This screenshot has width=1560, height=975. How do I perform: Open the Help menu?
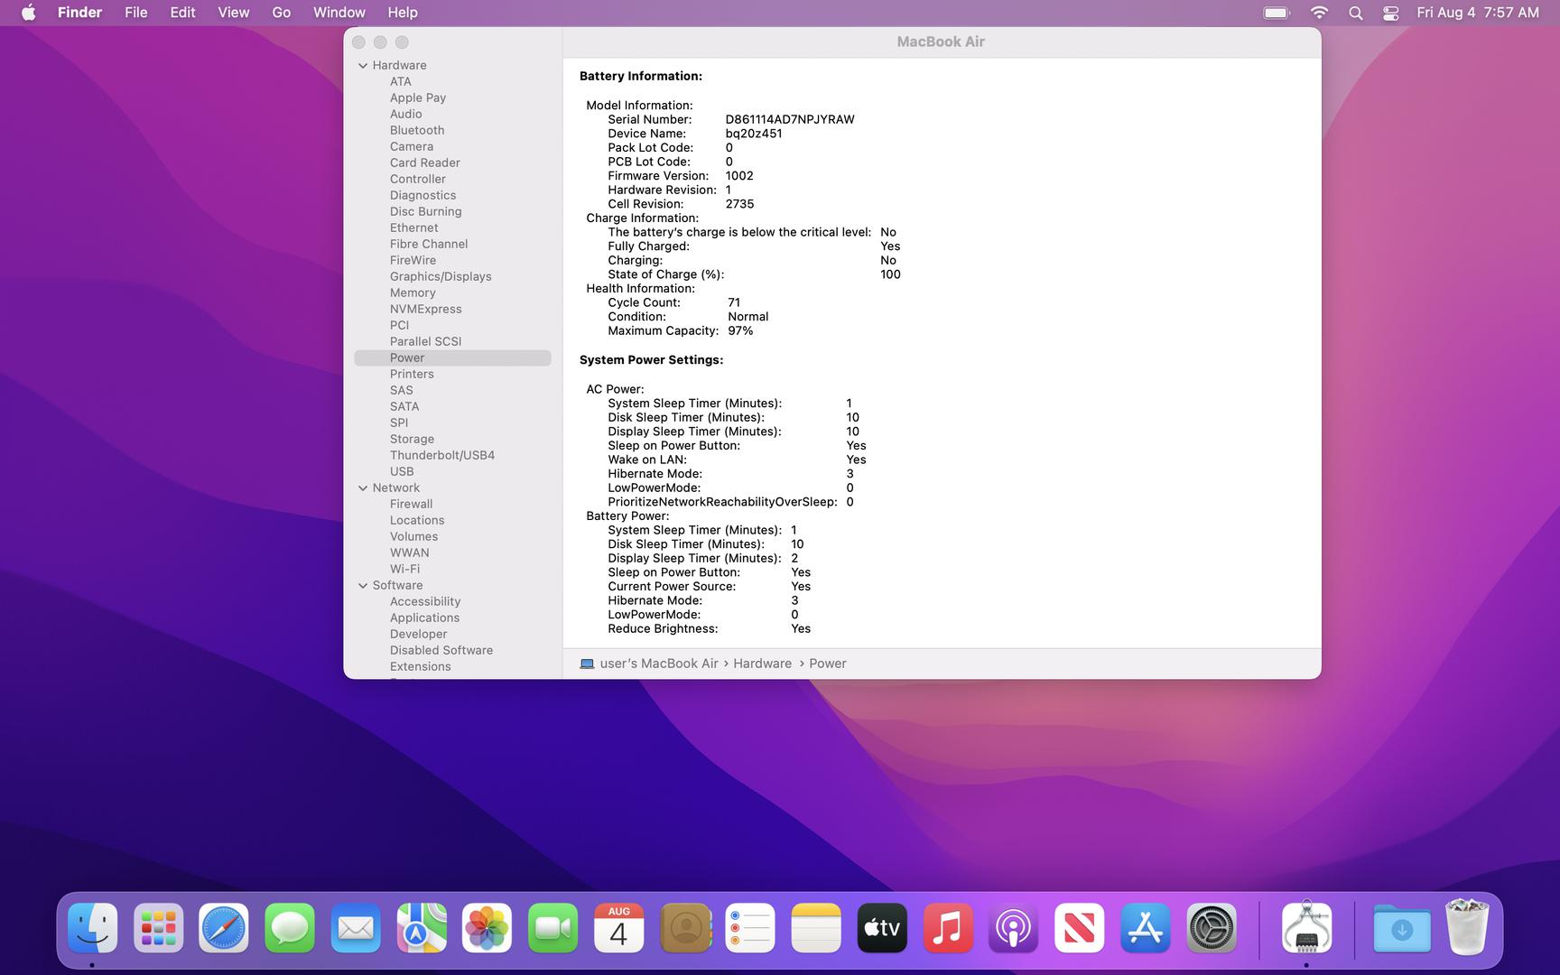403,13
